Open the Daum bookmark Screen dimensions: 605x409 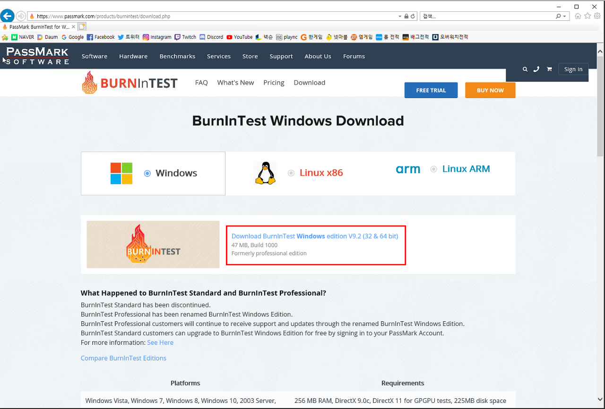(x=47, y=37)
